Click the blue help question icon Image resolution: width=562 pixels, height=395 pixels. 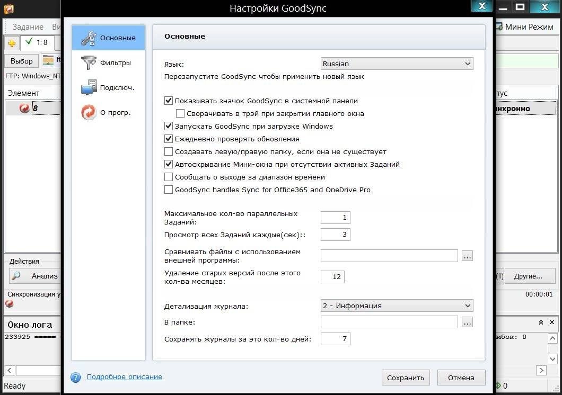[x=76, y=377]
